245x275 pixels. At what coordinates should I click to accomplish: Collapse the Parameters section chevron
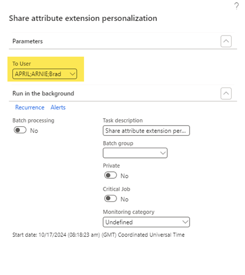coord(226,41)
